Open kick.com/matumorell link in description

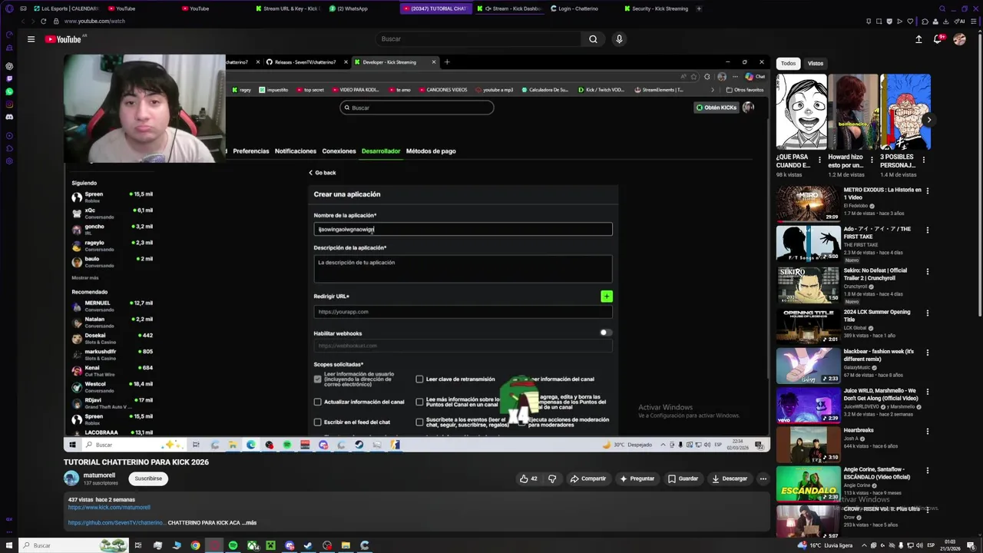[x=109, y=507]
